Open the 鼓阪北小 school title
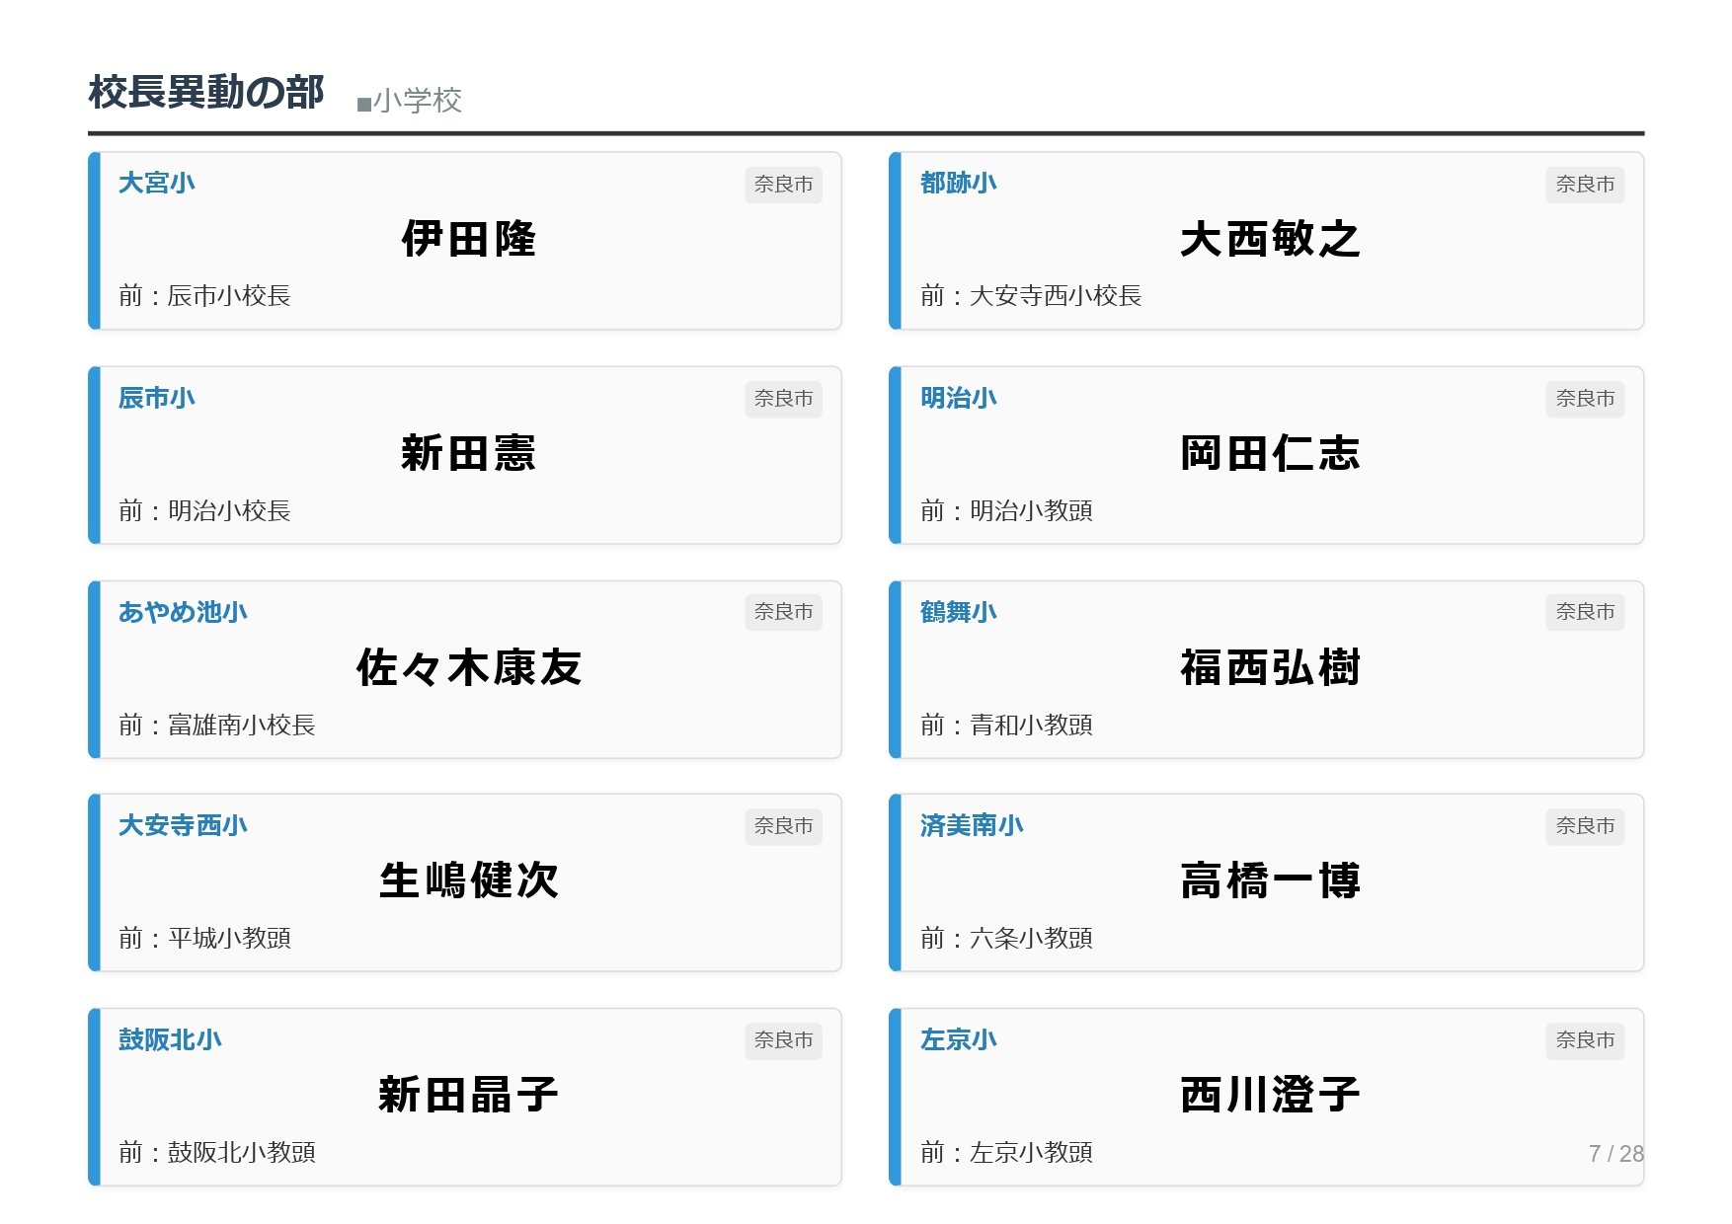This screenshot has height=1224, width=1732. (x=170, y=1039)
